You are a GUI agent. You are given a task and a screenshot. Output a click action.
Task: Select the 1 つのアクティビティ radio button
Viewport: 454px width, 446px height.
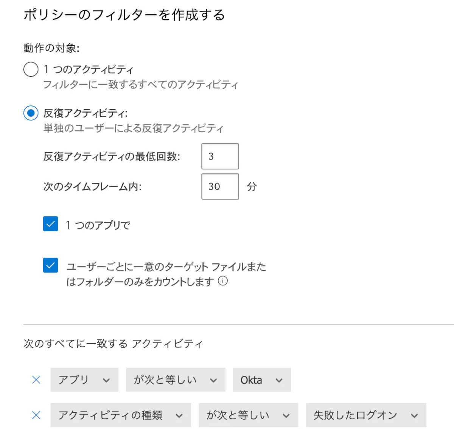coord(31,70)
